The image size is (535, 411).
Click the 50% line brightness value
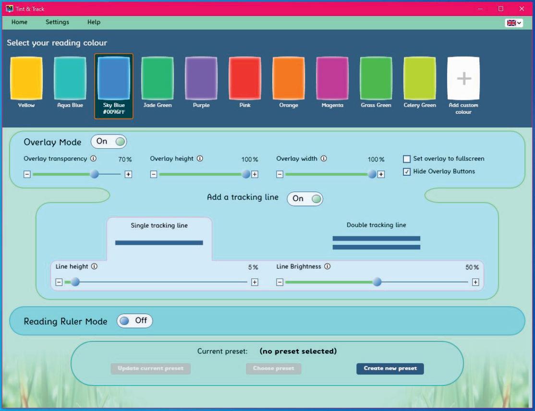(x=472, y=267)
